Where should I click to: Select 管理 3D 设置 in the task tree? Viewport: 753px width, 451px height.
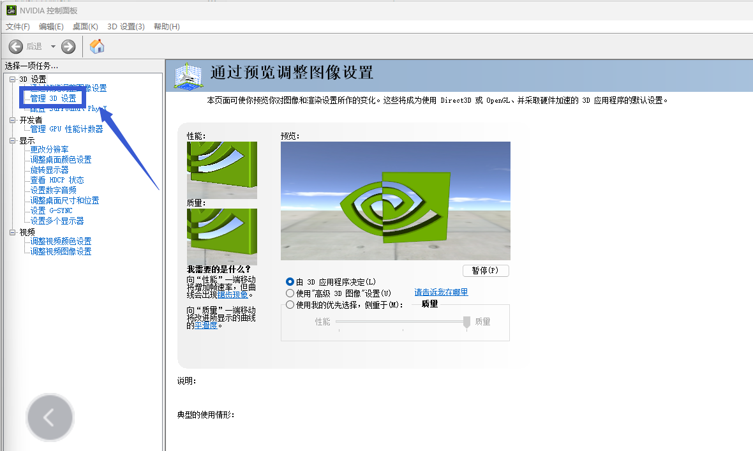coord(54,98)
